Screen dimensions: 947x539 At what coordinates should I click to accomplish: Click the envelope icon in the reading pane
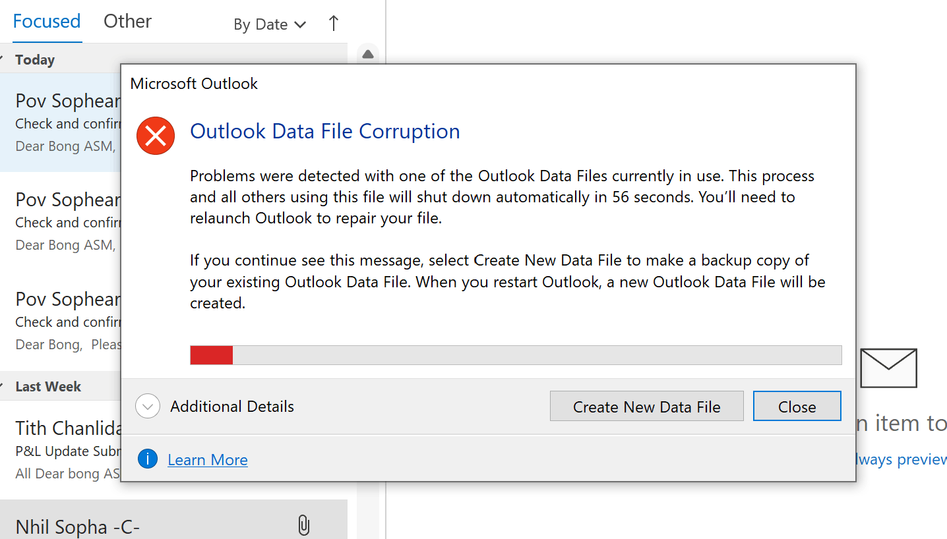(888, 368)
